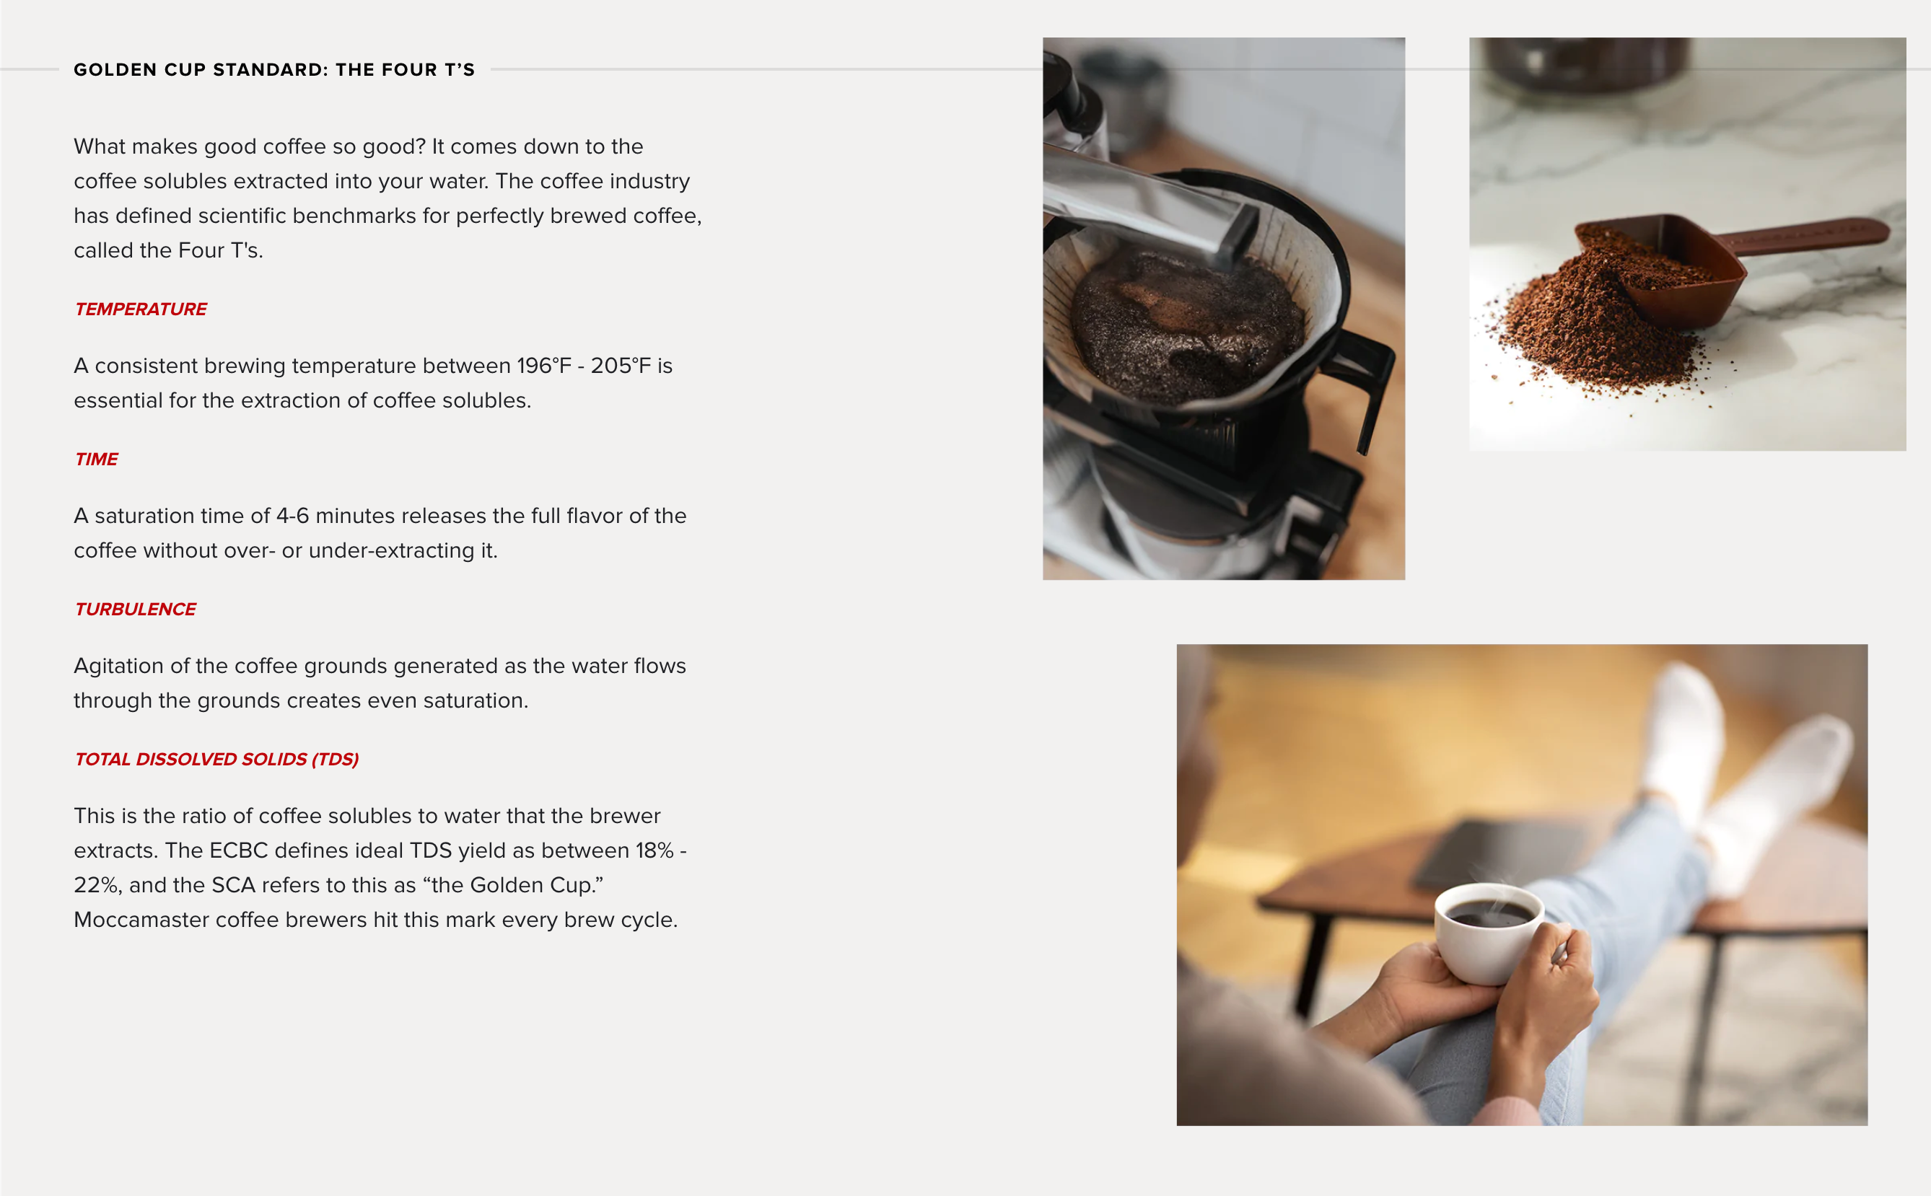Click the red TURBULENCE subheading
The image size is (1931, 1196).
[x=135, y=609]
